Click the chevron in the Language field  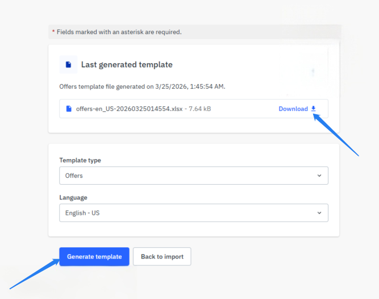(319, 213)
